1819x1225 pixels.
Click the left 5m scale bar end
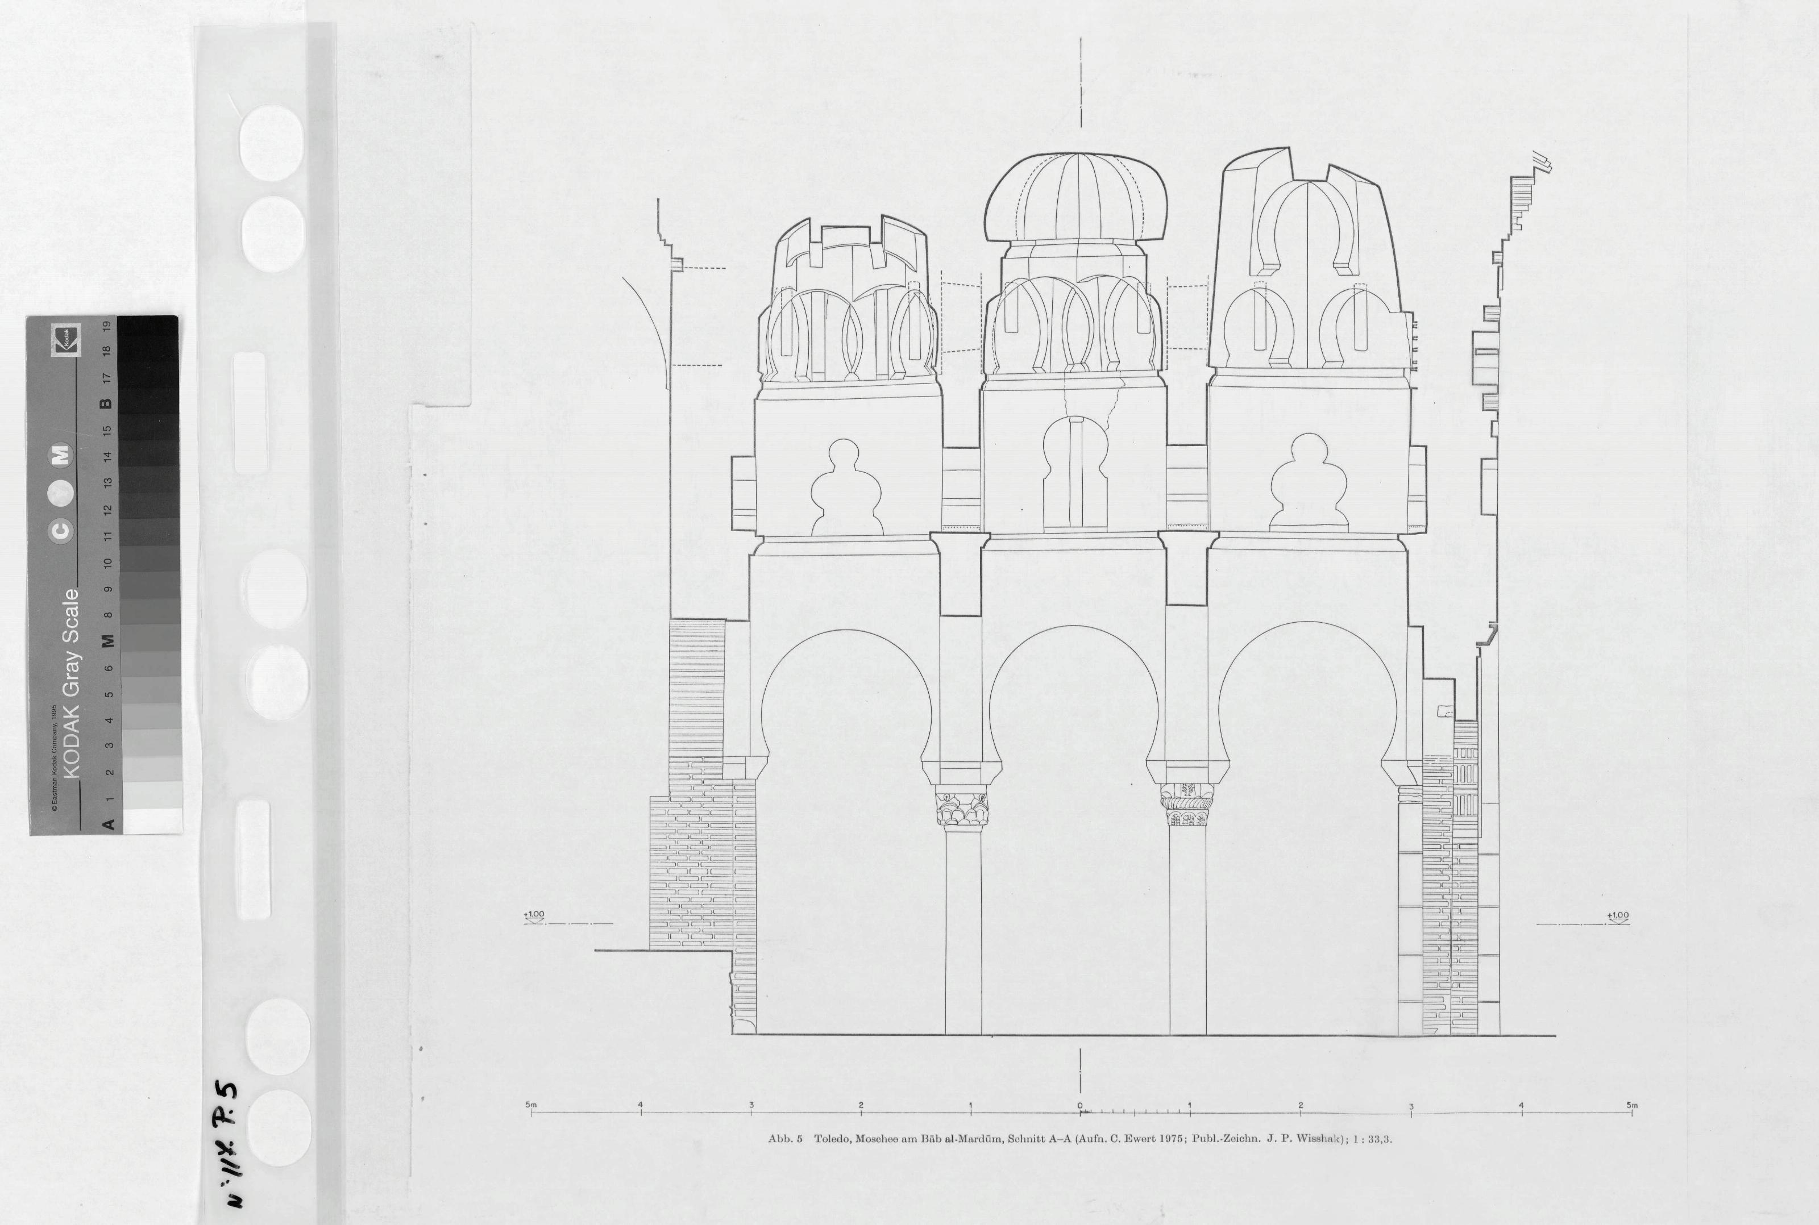click(531, 1109)
